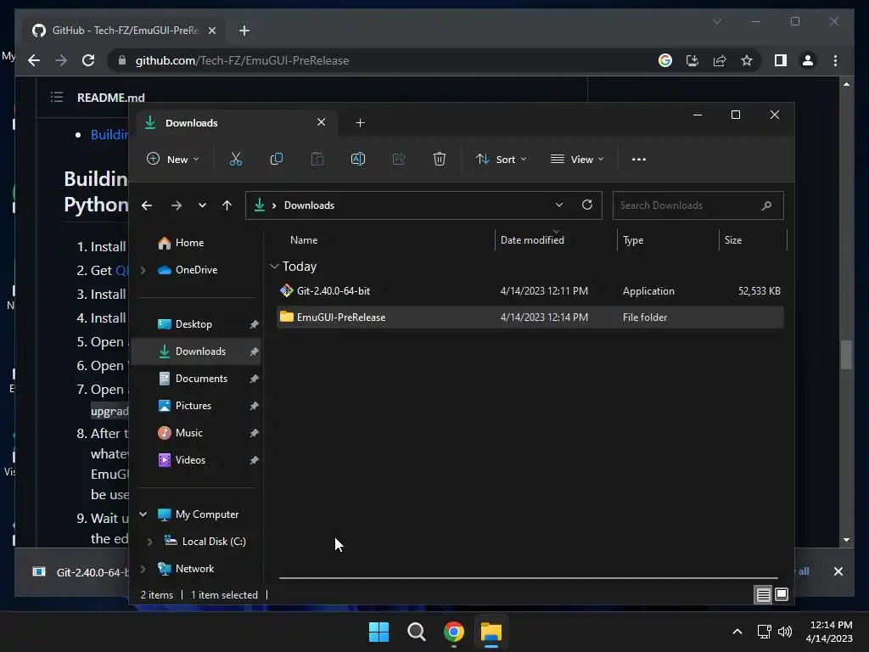This screenshot has width=869, height=652.
Task: Select the Git-2.40.0-64-bit file
Action: tap(530, 291)
